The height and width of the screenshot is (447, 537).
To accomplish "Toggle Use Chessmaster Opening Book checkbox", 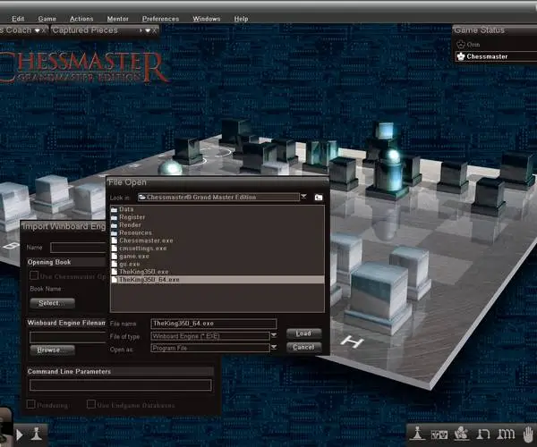I will pos(34,275).
